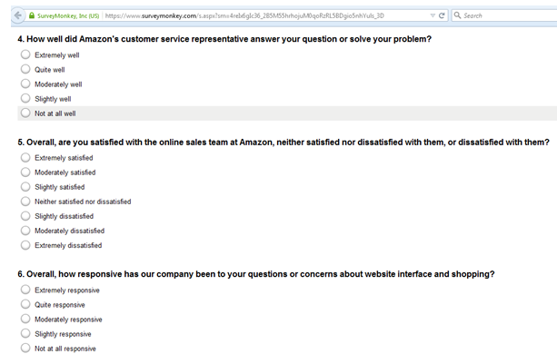Pick "Moderately well" radio button
Viewport: 557px width, 364px height.
(x=25, y=84)
